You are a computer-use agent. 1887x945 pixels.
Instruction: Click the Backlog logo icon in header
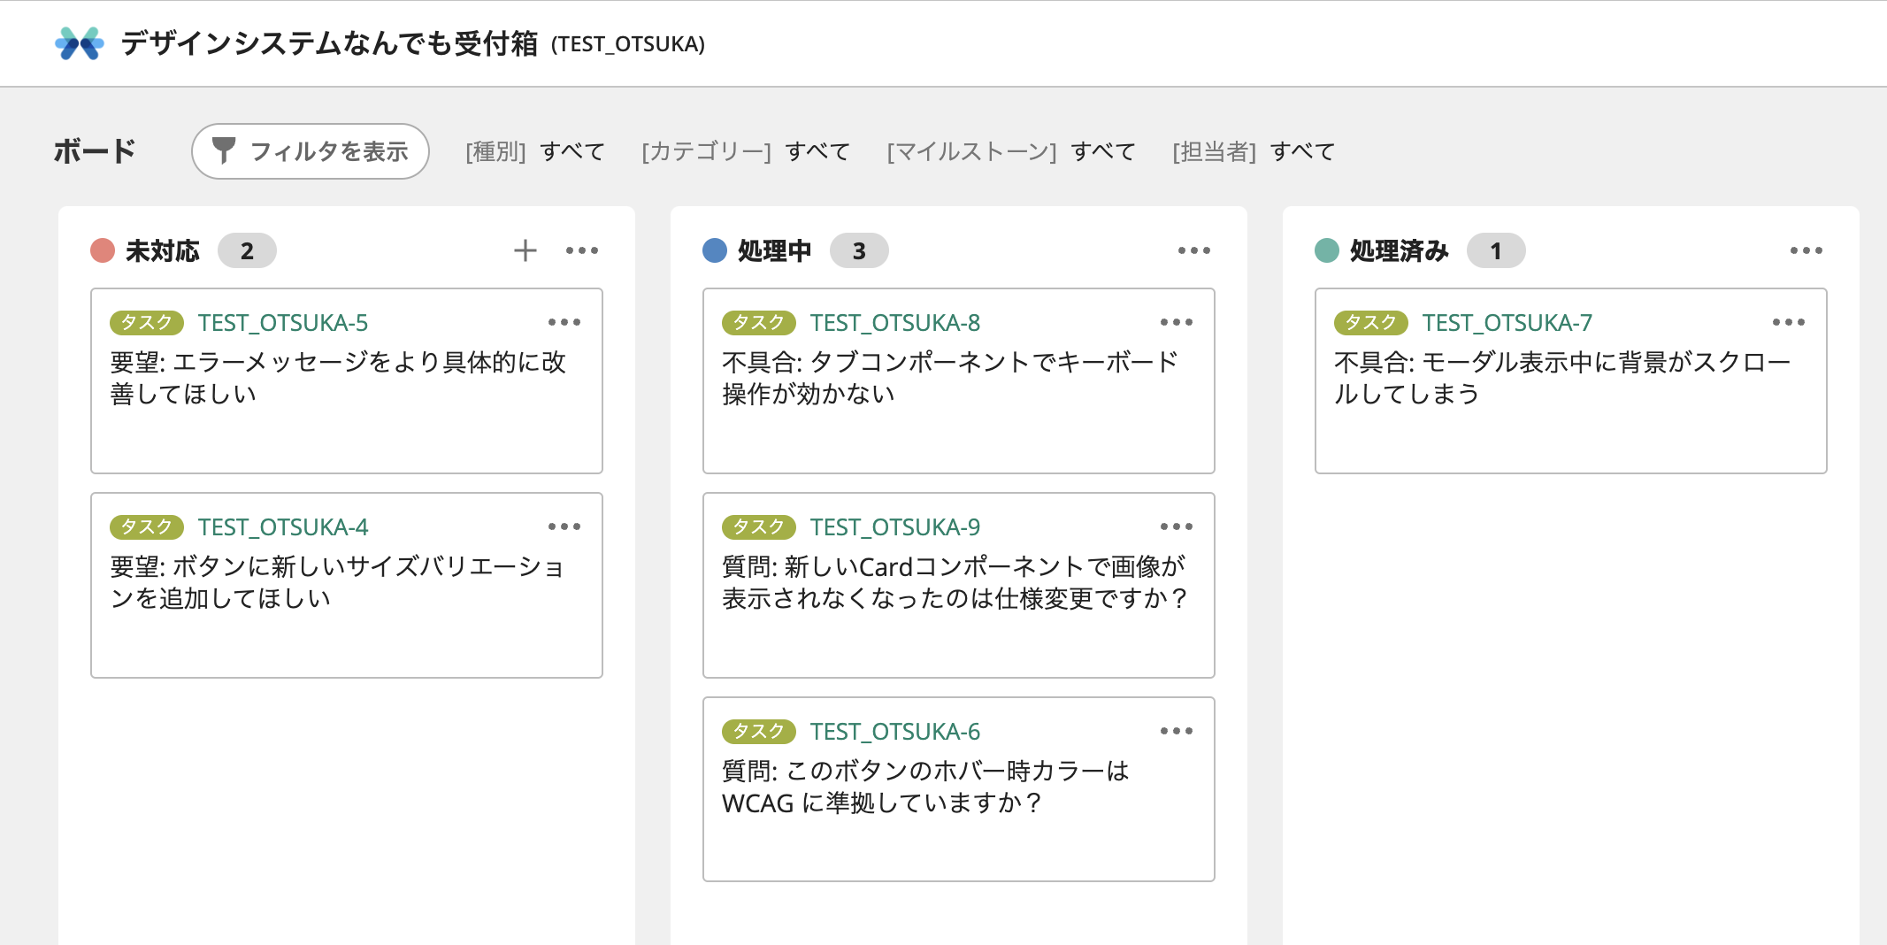80,43
